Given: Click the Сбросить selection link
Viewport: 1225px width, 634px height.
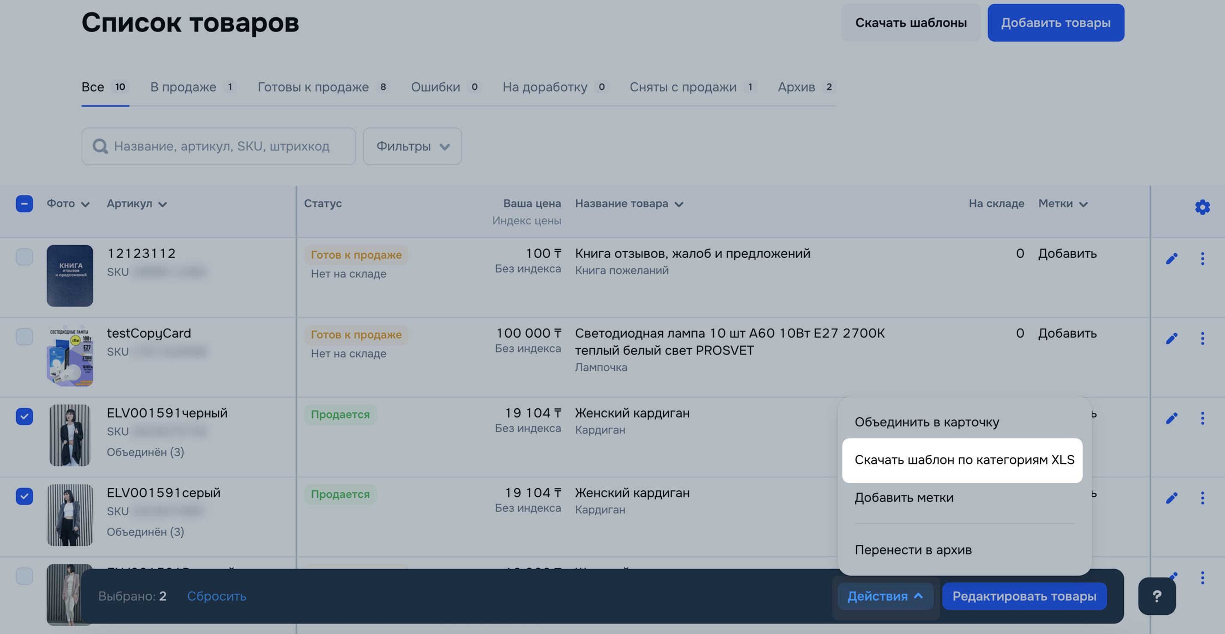Looking at the screenshot, I should coord(216,596).
